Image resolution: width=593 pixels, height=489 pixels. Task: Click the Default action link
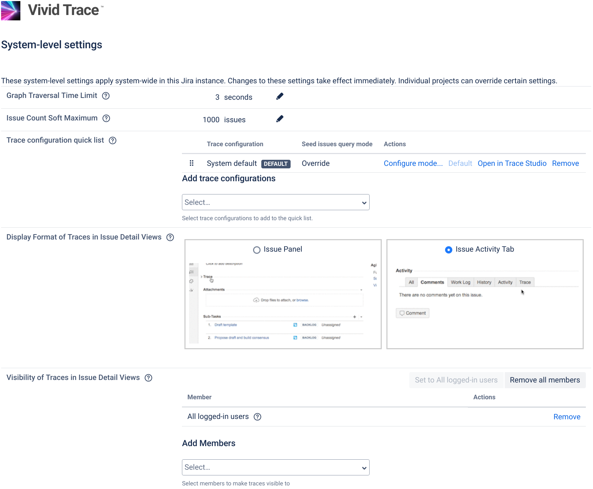coord(460,163)
